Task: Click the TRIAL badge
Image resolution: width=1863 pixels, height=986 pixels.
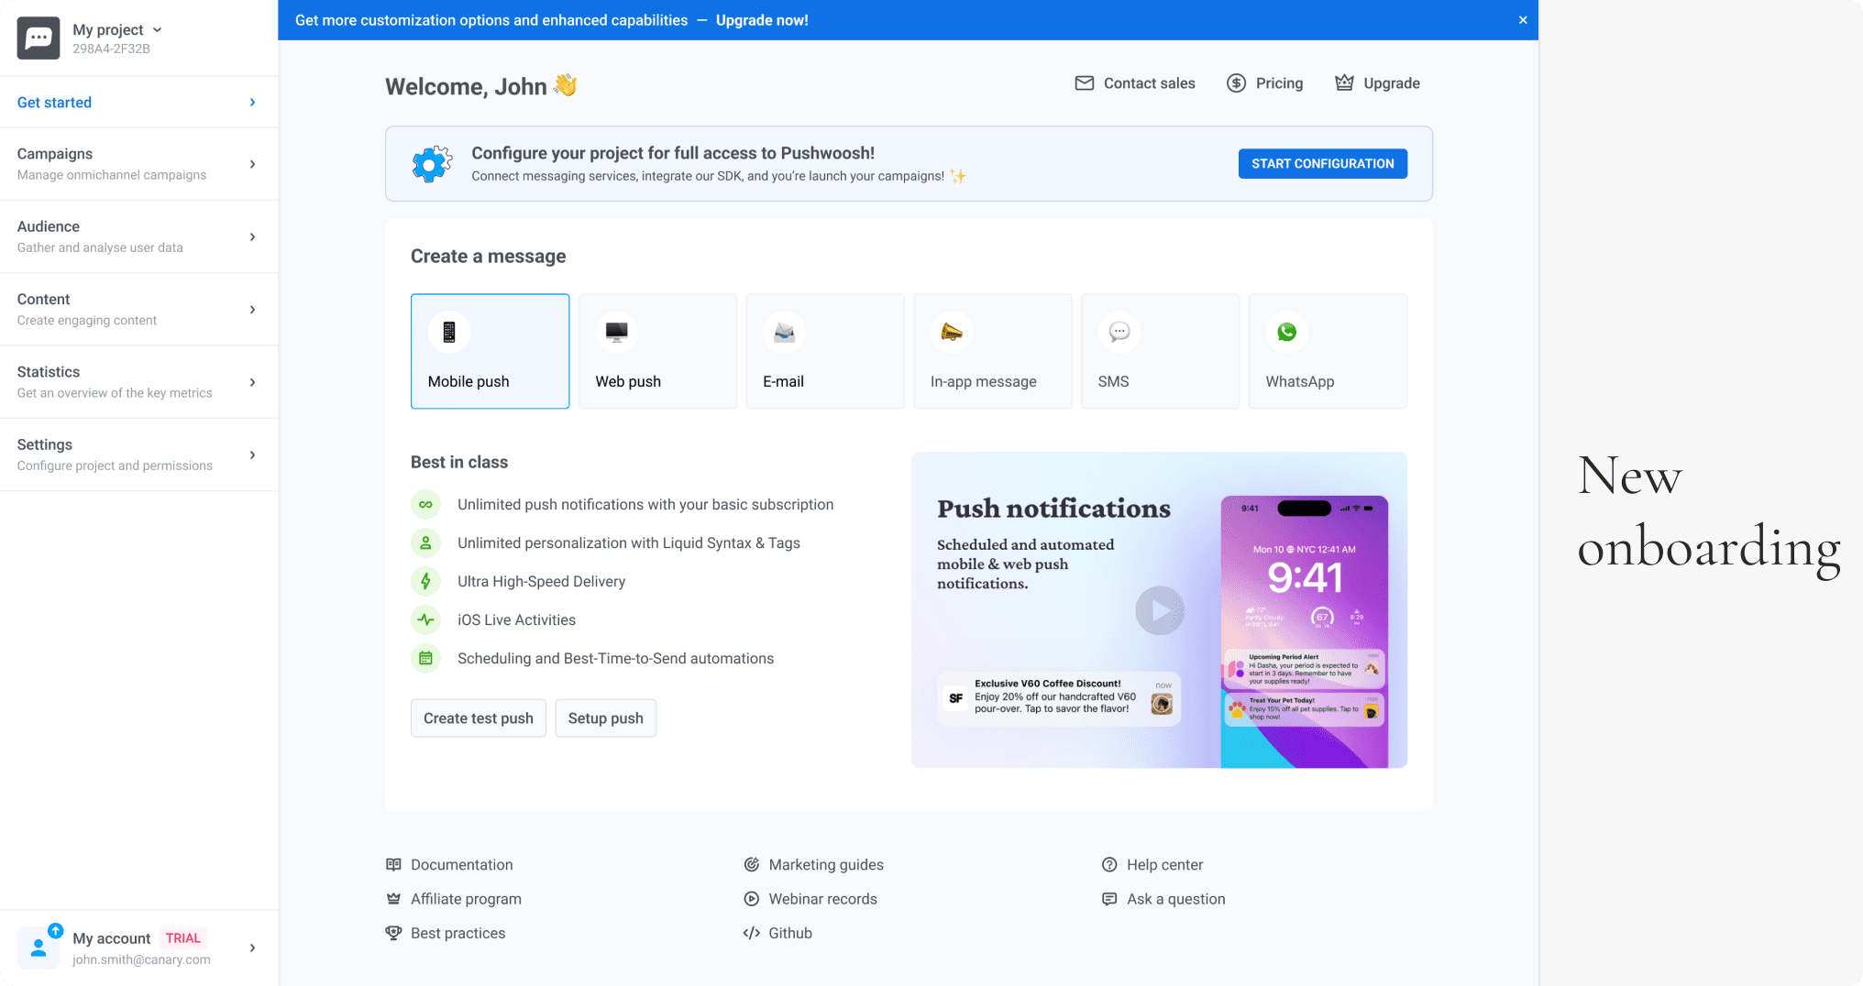Action: [x=183, y=937]
